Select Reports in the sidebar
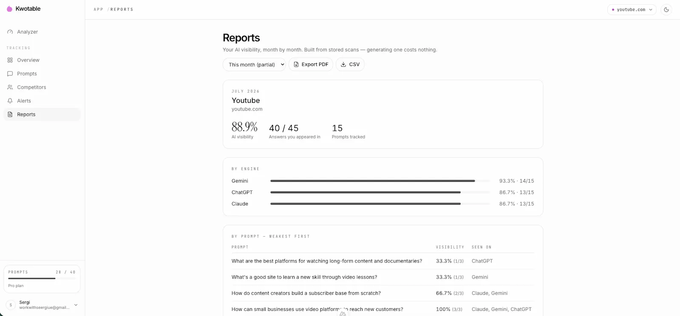 coord(42,115)
